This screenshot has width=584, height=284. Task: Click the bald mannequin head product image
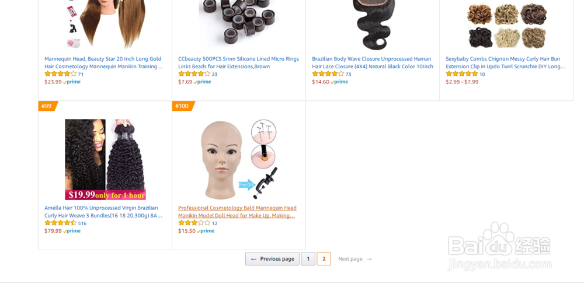[239, 159]
